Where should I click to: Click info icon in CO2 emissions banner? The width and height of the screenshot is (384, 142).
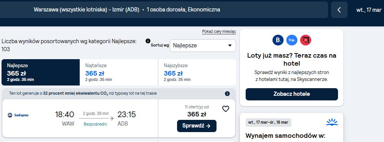(x=227, y=94)
